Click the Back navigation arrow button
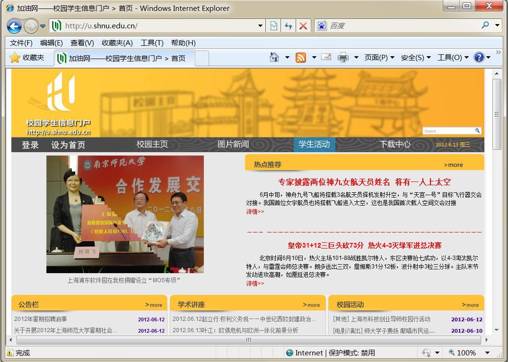 (14, 26)
